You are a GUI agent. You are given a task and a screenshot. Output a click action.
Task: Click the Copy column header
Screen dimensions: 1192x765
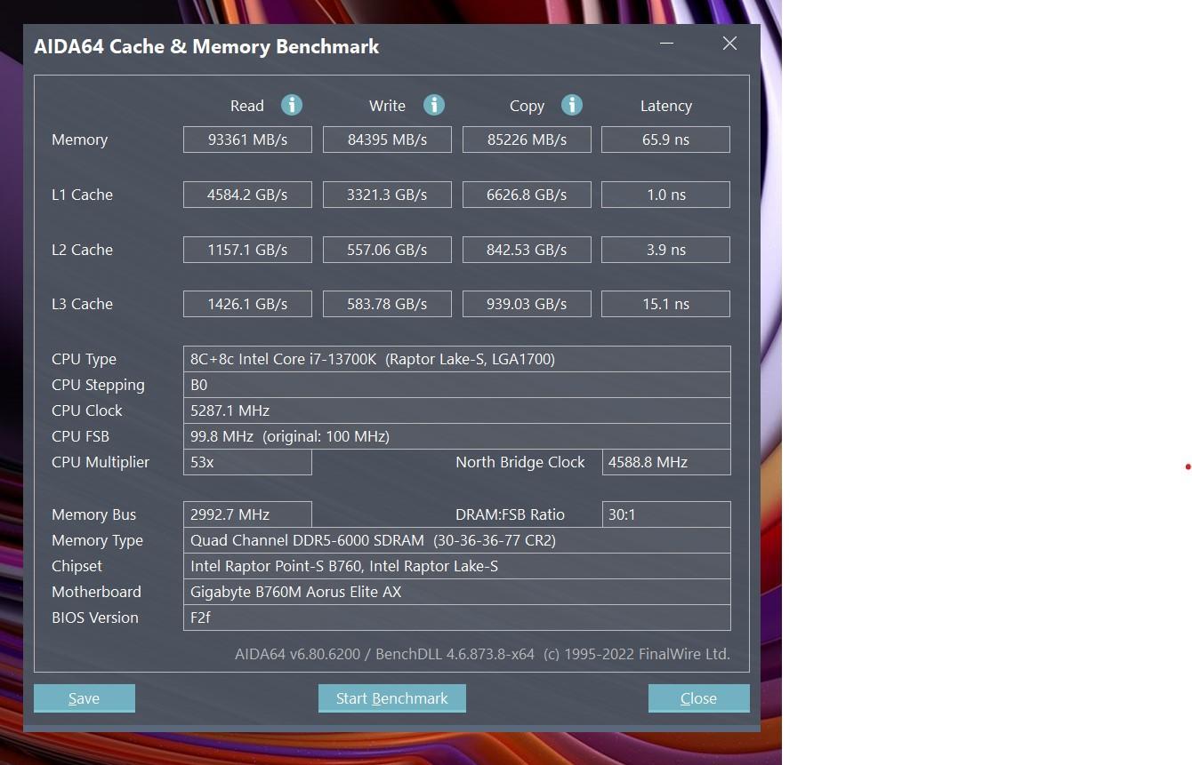[x=527, y=106]
